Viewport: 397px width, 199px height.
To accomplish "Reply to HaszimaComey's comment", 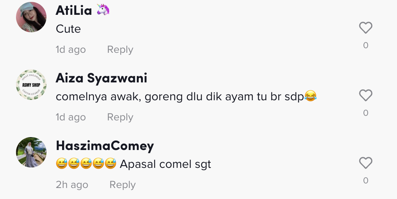I will click(123, 185).
